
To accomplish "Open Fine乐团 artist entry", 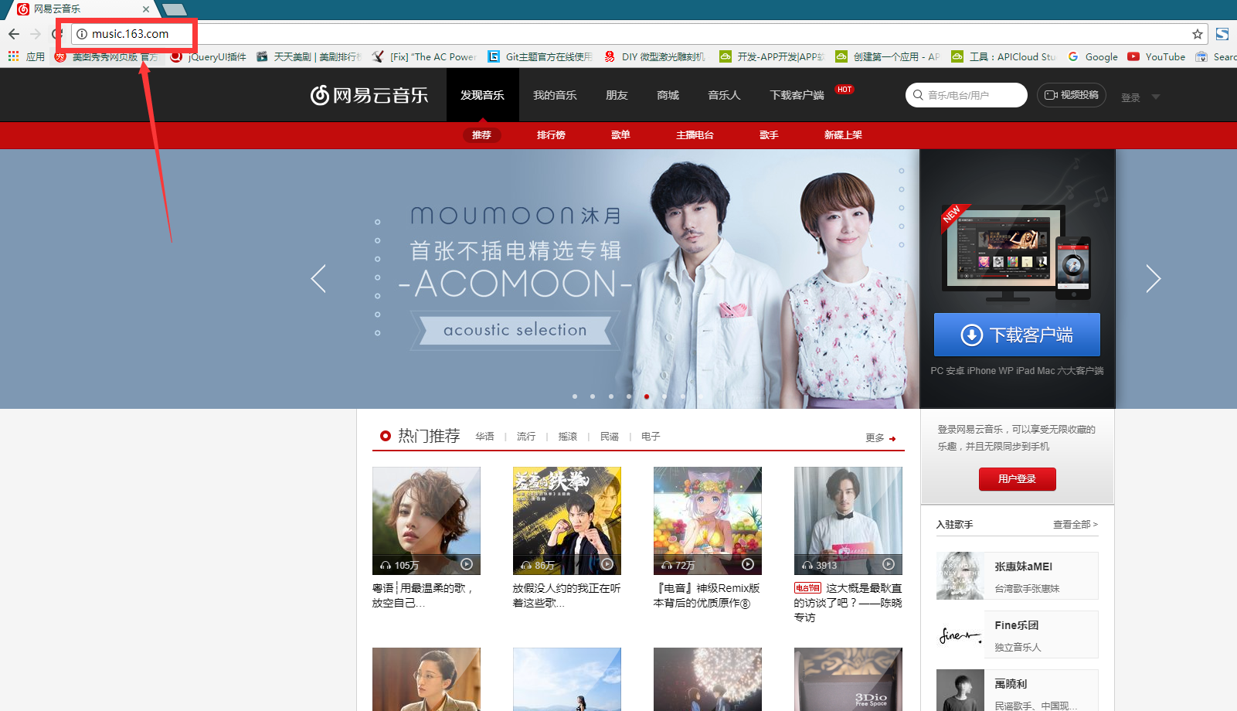I will pos(1017,634).
